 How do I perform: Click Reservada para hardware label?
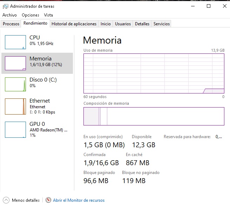tap(187, 137)
